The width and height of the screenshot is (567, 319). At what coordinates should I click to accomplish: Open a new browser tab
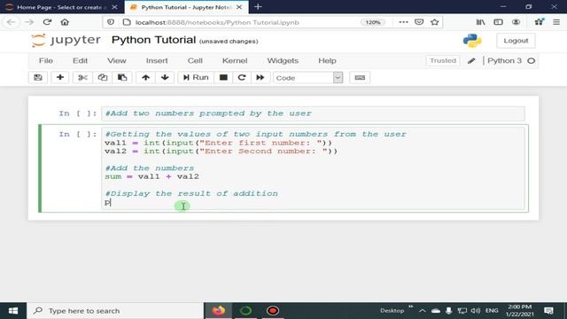pos(258,7)
